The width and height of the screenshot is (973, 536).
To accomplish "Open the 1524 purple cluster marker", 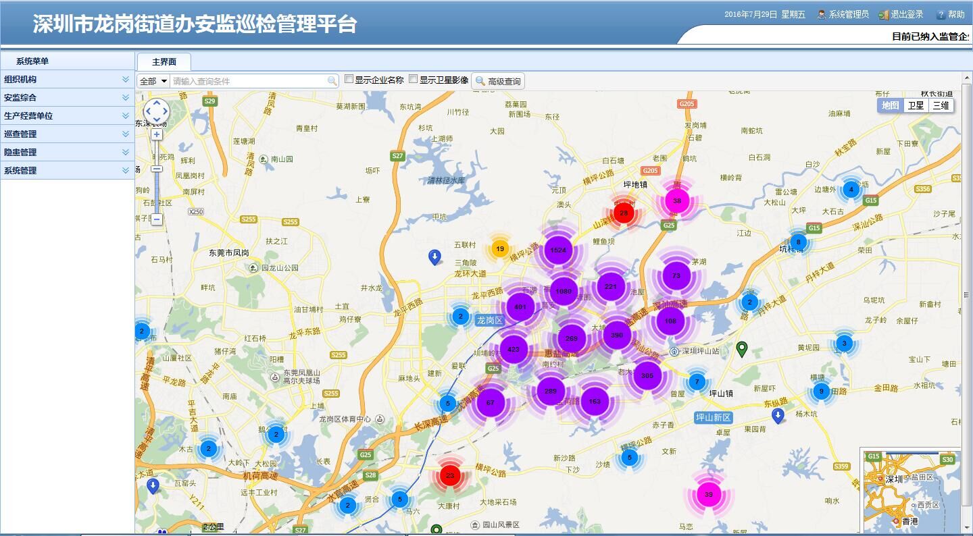I will [x=558, y=250].
